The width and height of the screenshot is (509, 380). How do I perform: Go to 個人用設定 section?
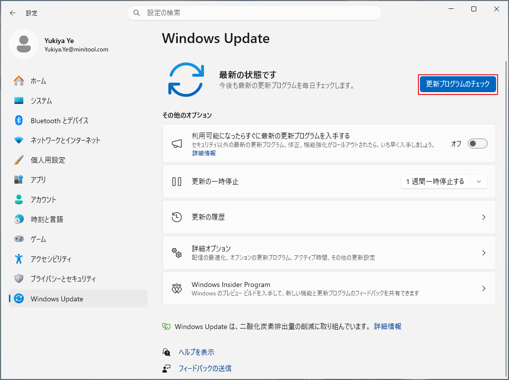(78, 160)
